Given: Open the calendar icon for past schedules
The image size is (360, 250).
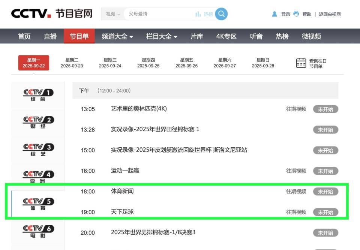Looking at the screenshot, I should point(301,63).
